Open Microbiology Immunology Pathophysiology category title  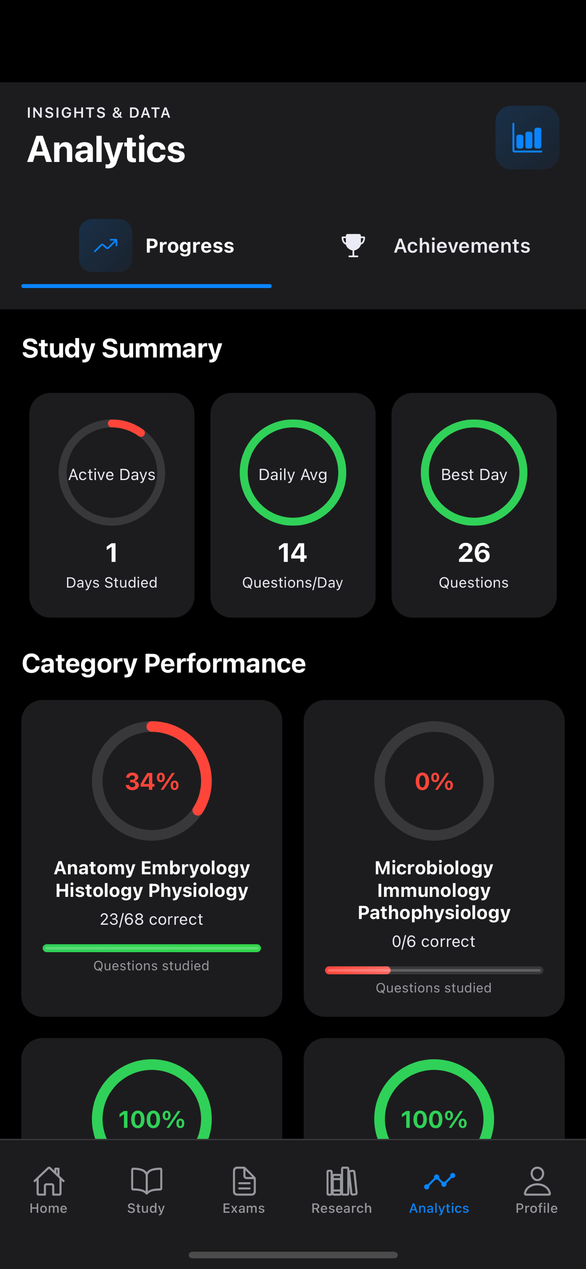point(434,890)
